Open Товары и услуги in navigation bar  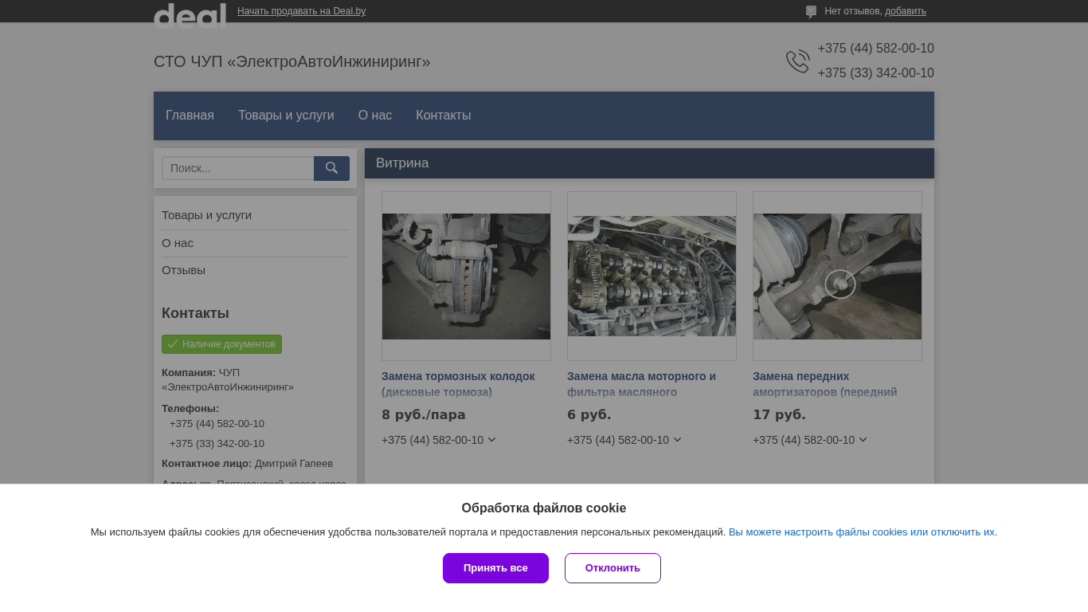286,116
